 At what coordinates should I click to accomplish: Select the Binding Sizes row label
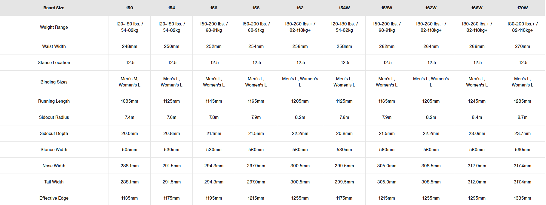click(54, 82)
